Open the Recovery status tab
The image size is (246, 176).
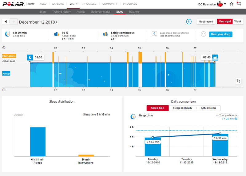[101, 12]
